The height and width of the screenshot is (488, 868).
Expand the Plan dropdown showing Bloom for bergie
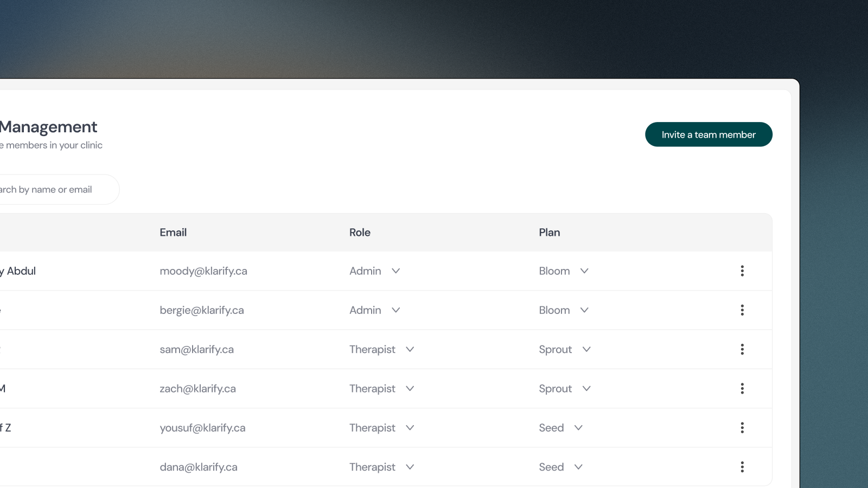pyautogui.click(x=564, y=310)
